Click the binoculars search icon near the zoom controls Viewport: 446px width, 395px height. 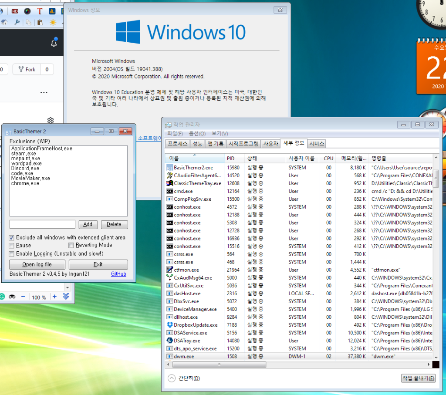(x=12, y=297)
